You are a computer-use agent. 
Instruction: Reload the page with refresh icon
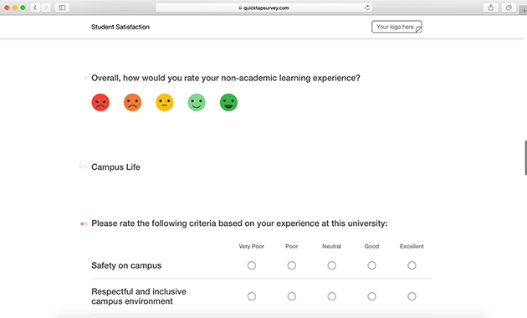[x=367, y=8]
